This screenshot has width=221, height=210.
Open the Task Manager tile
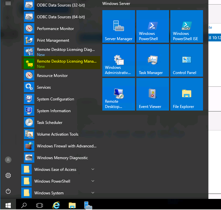tap(152, 60)
